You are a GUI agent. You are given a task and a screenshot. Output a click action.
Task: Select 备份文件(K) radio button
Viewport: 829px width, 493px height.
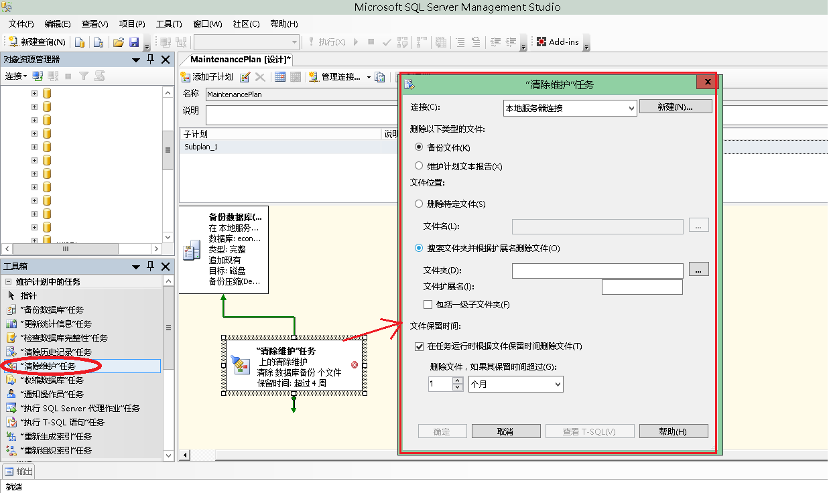point(419,147)
